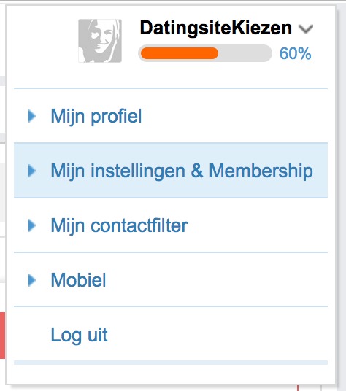The height and width of the screenshot is (391, 346).
Task: Click the arrow beside Mijn contactfilter
Action: click(31, 225)
